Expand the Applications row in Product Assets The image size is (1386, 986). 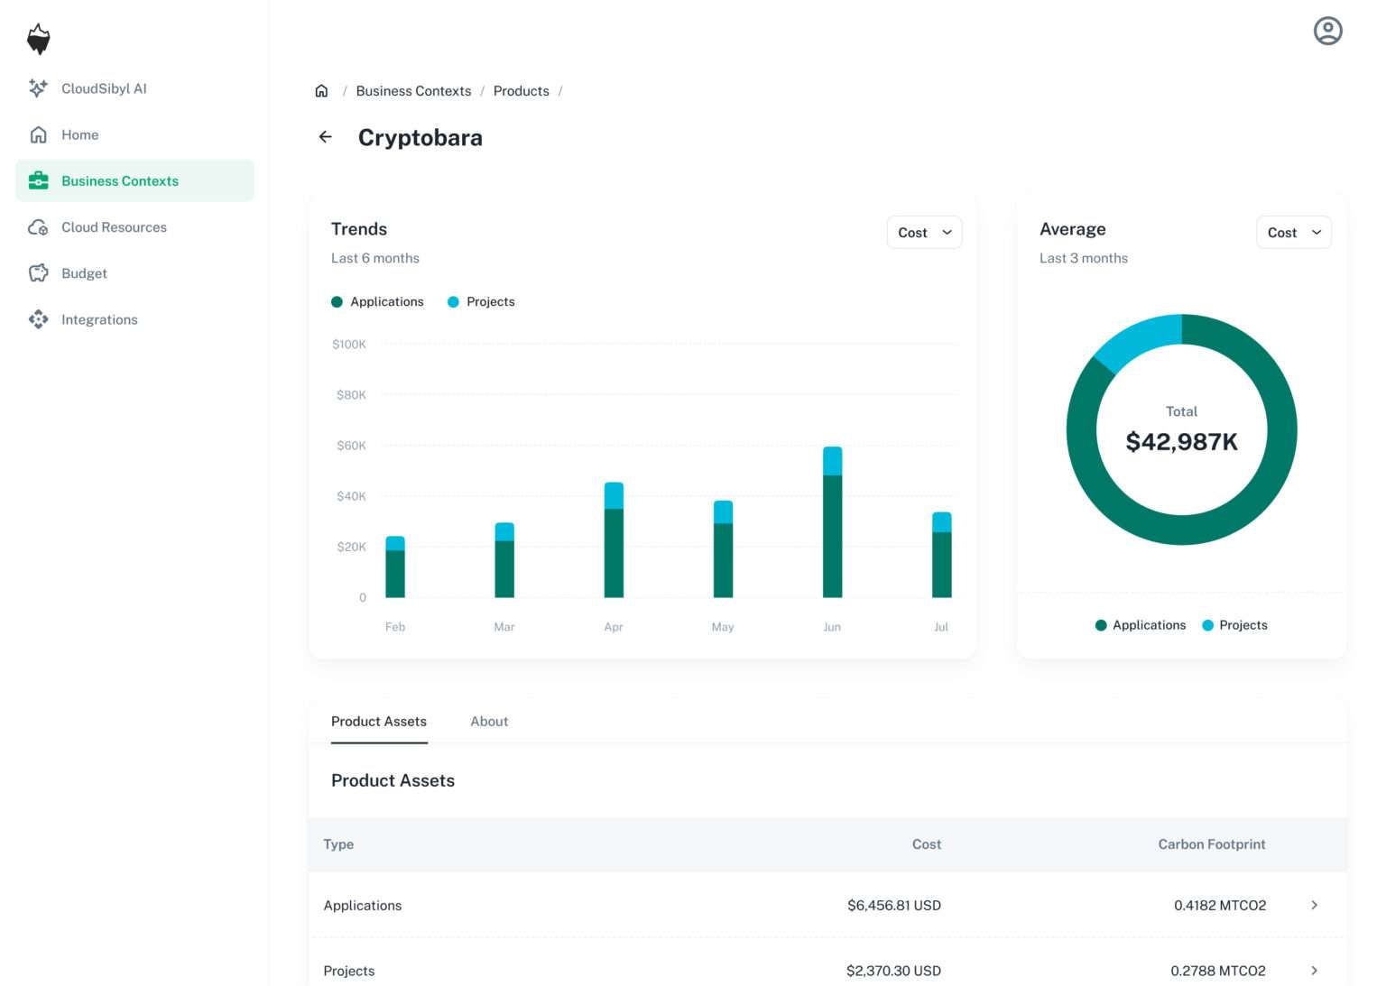[x=1313, y=905]
